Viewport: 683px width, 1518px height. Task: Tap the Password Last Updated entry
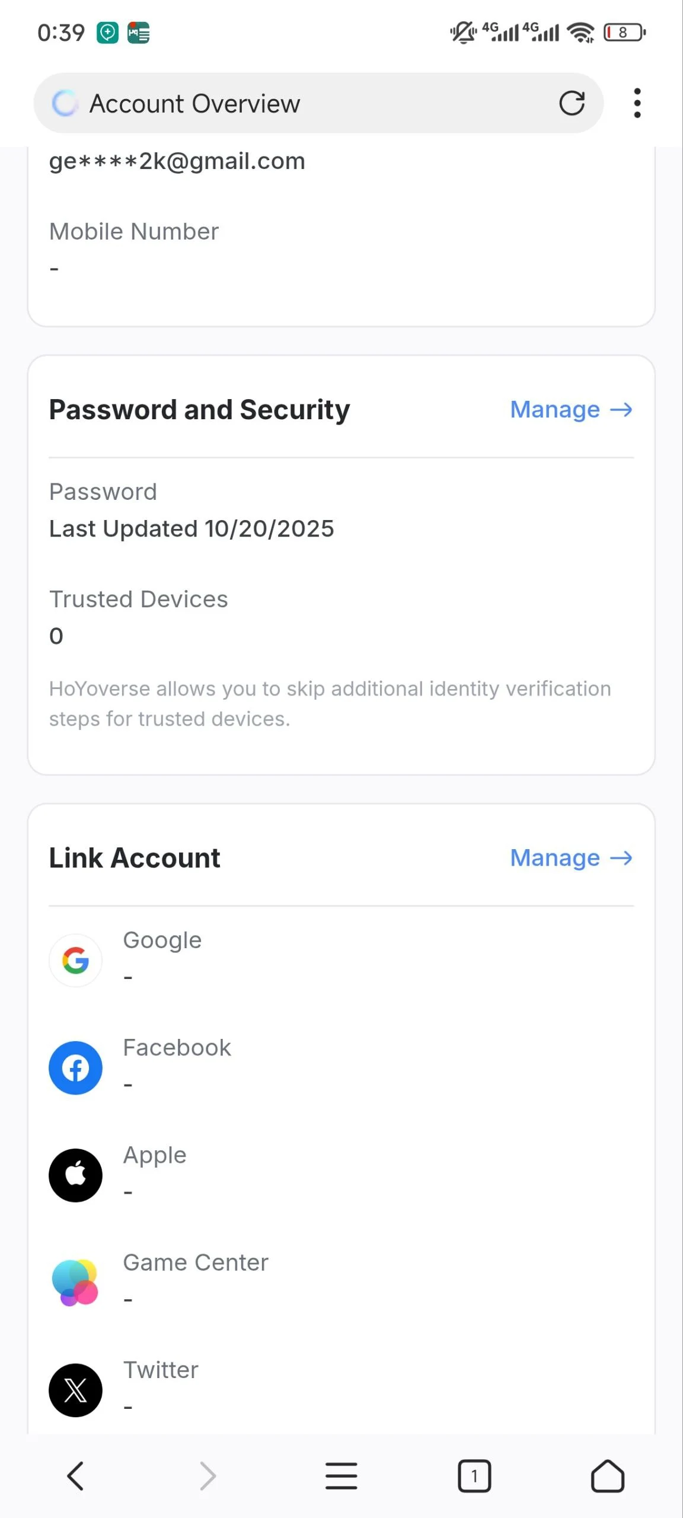(191, 528)
